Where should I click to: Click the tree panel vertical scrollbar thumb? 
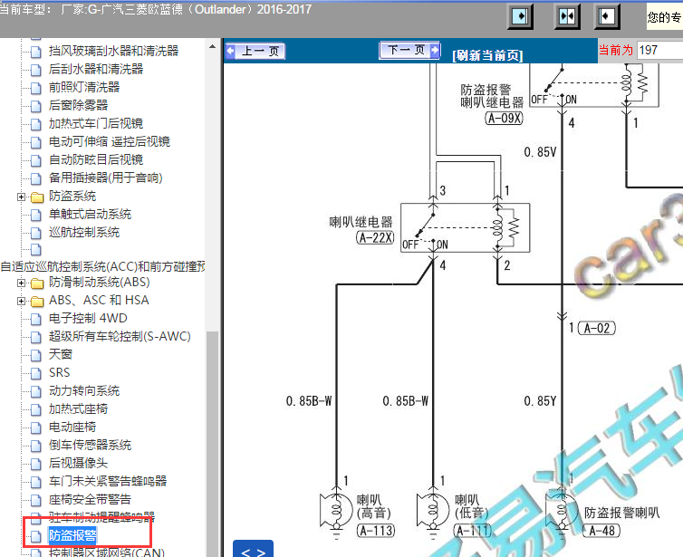click(212, 444)
